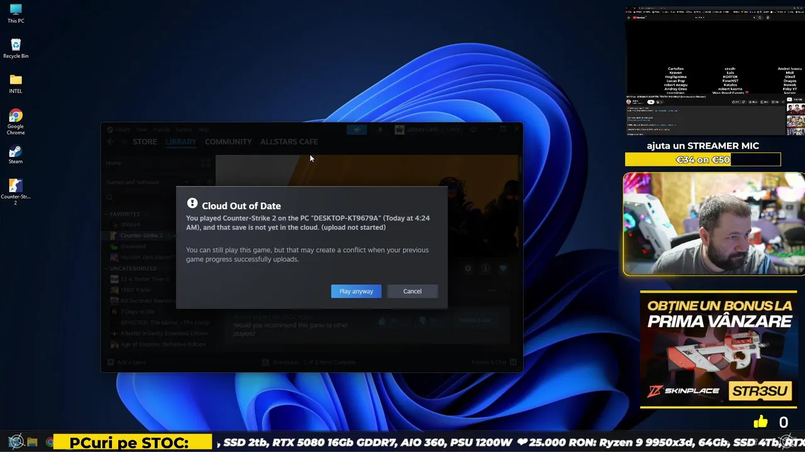Open the Recycle Bin desktop icon
805x452 pixels.
pos(16,49)
